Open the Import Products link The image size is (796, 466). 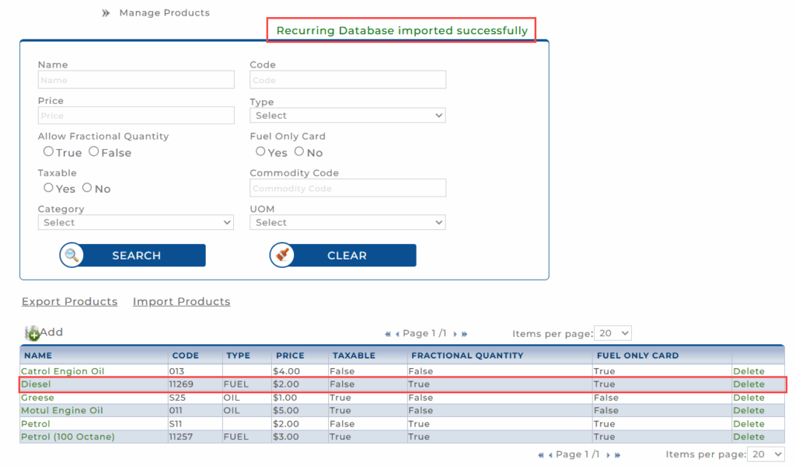click(181, 302)
